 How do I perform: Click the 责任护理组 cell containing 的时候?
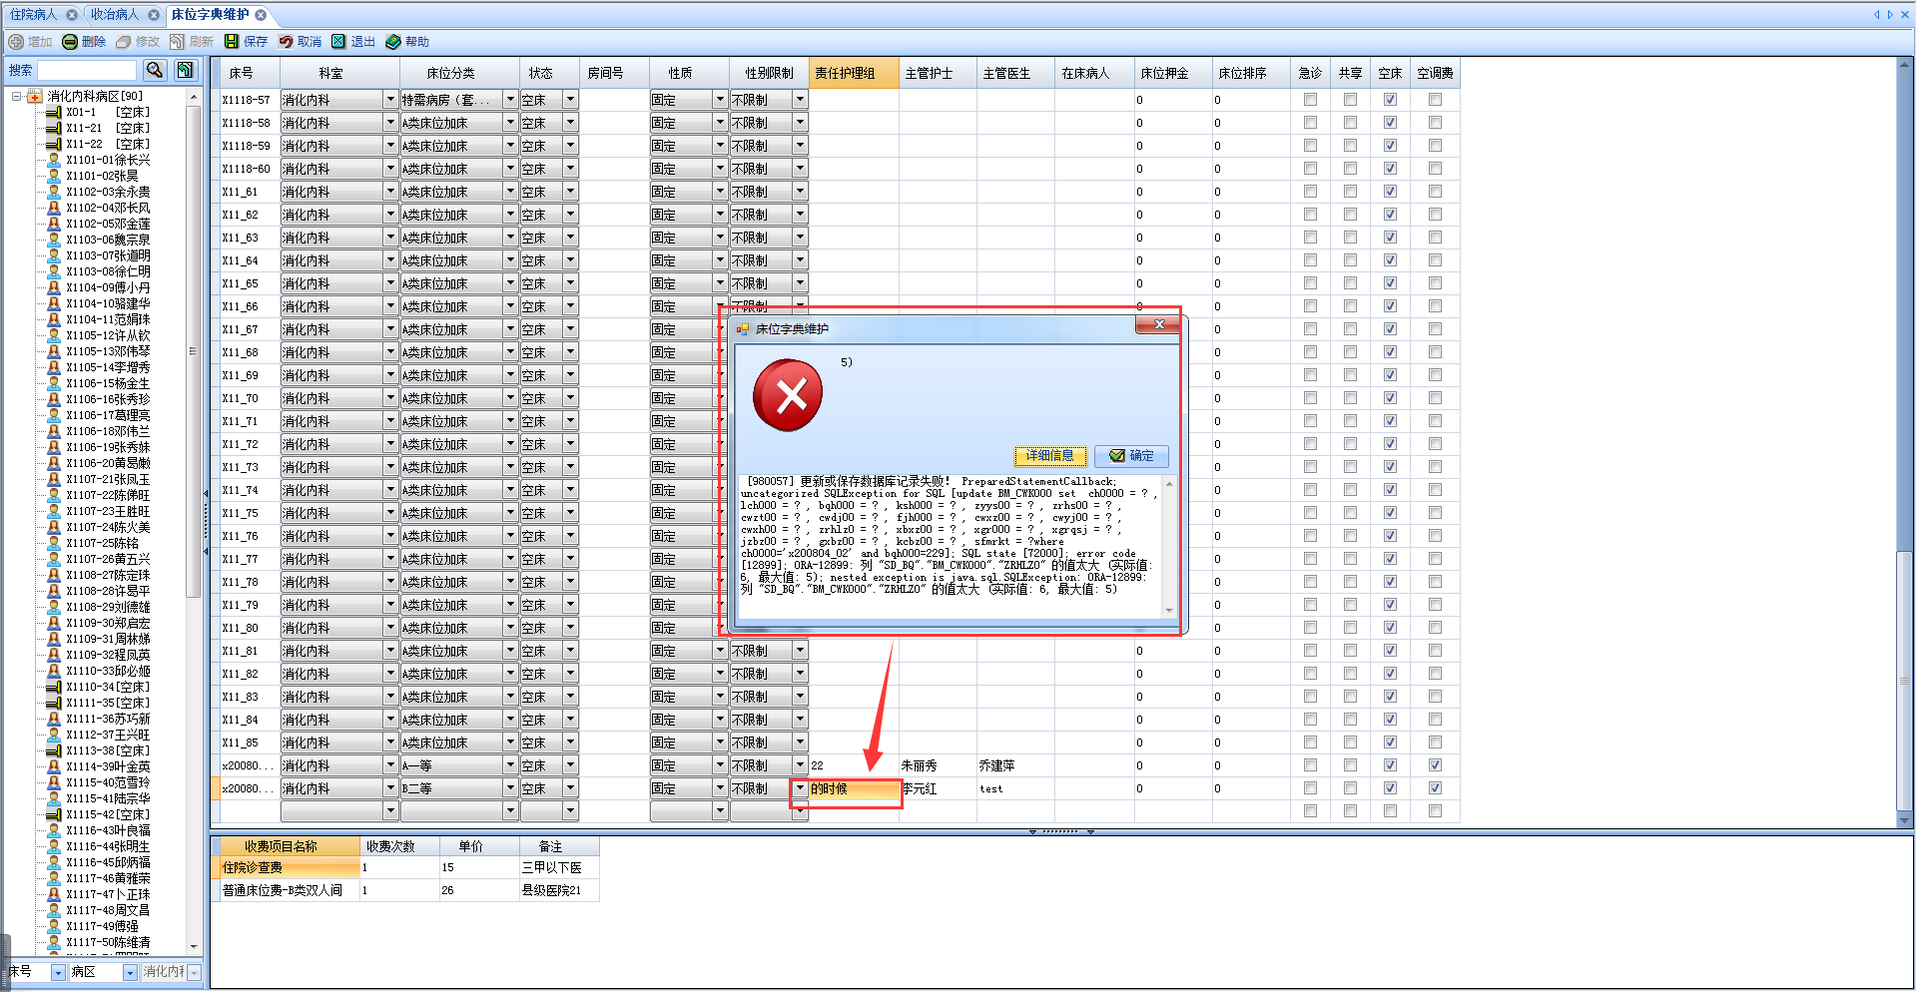point(854,788)
